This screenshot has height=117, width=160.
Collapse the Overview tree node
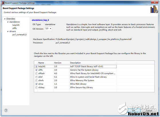[5, 19]
